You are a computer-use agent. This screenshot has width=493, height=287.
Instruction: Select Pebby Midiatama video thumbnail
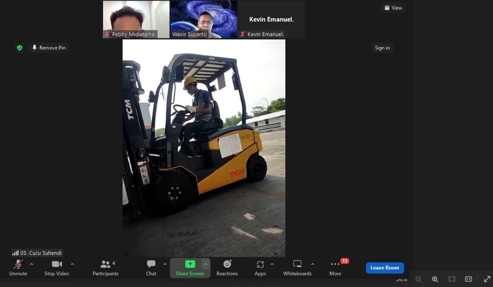point(136,19)
